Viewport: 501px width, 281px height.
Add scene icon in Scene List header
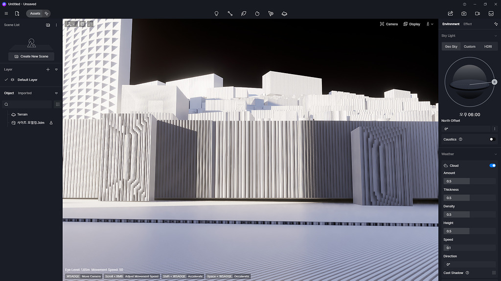(48, 25)
